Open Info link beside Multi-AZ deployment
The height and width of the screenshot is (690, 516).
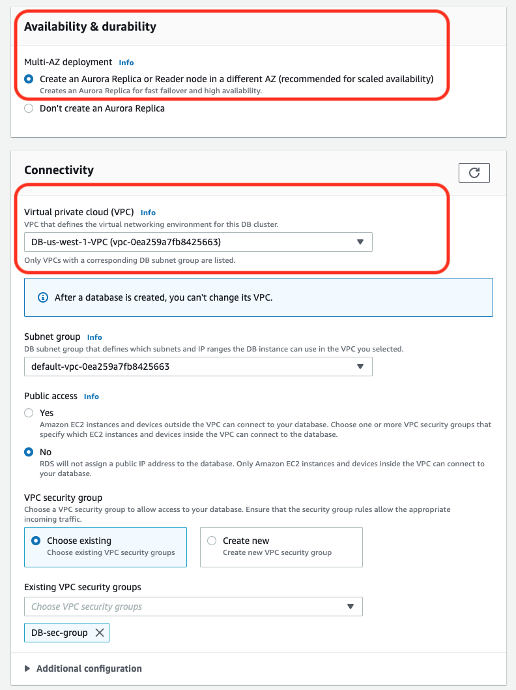[126, 63]
